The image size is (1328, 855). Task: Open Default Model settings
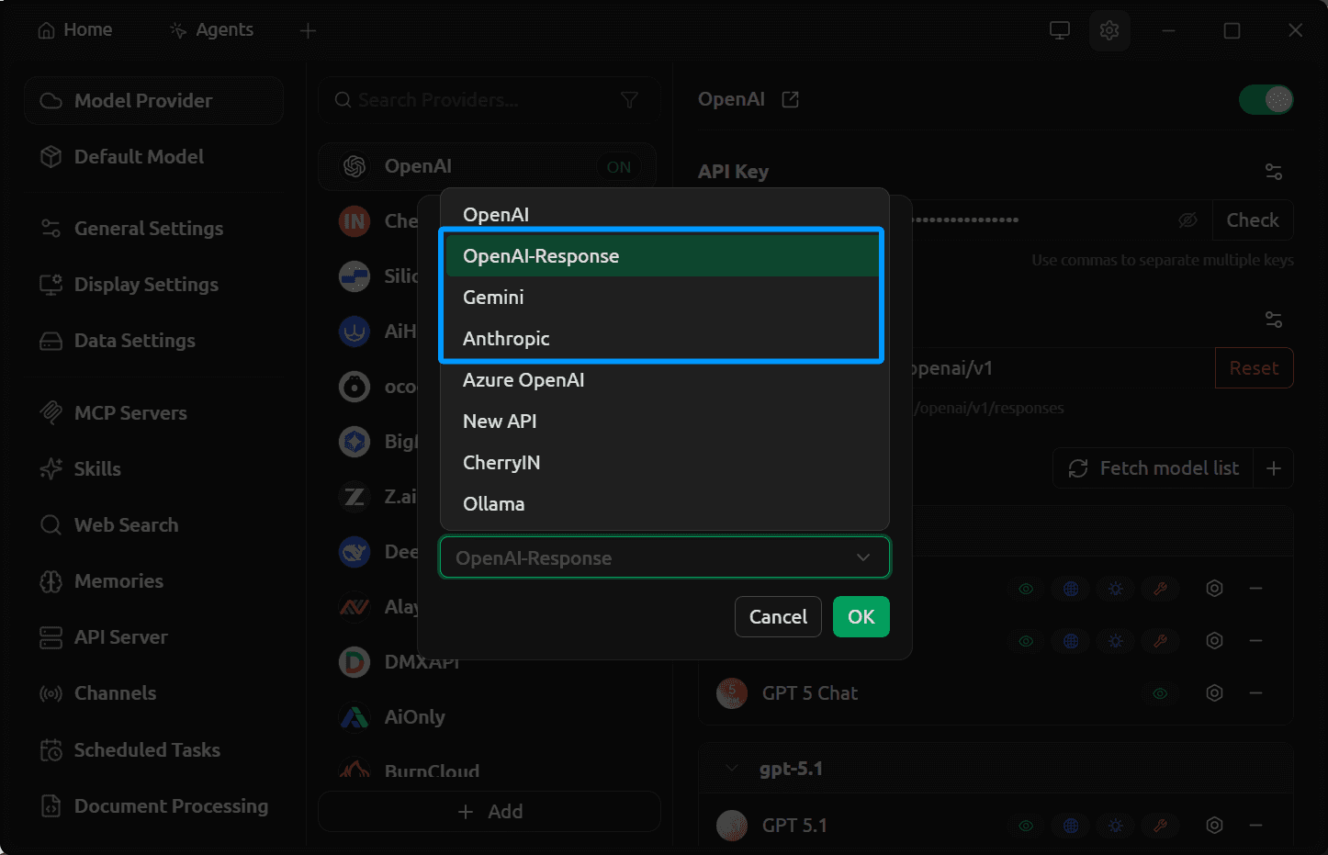153,157
